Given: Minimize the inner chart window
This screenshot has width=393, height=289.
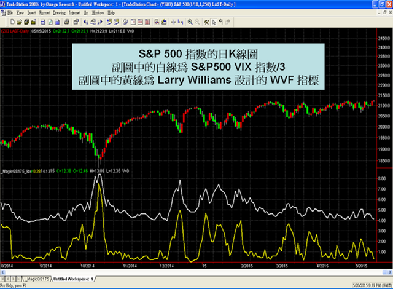Looking at the screenshot, I should click(x=379, y=12).
